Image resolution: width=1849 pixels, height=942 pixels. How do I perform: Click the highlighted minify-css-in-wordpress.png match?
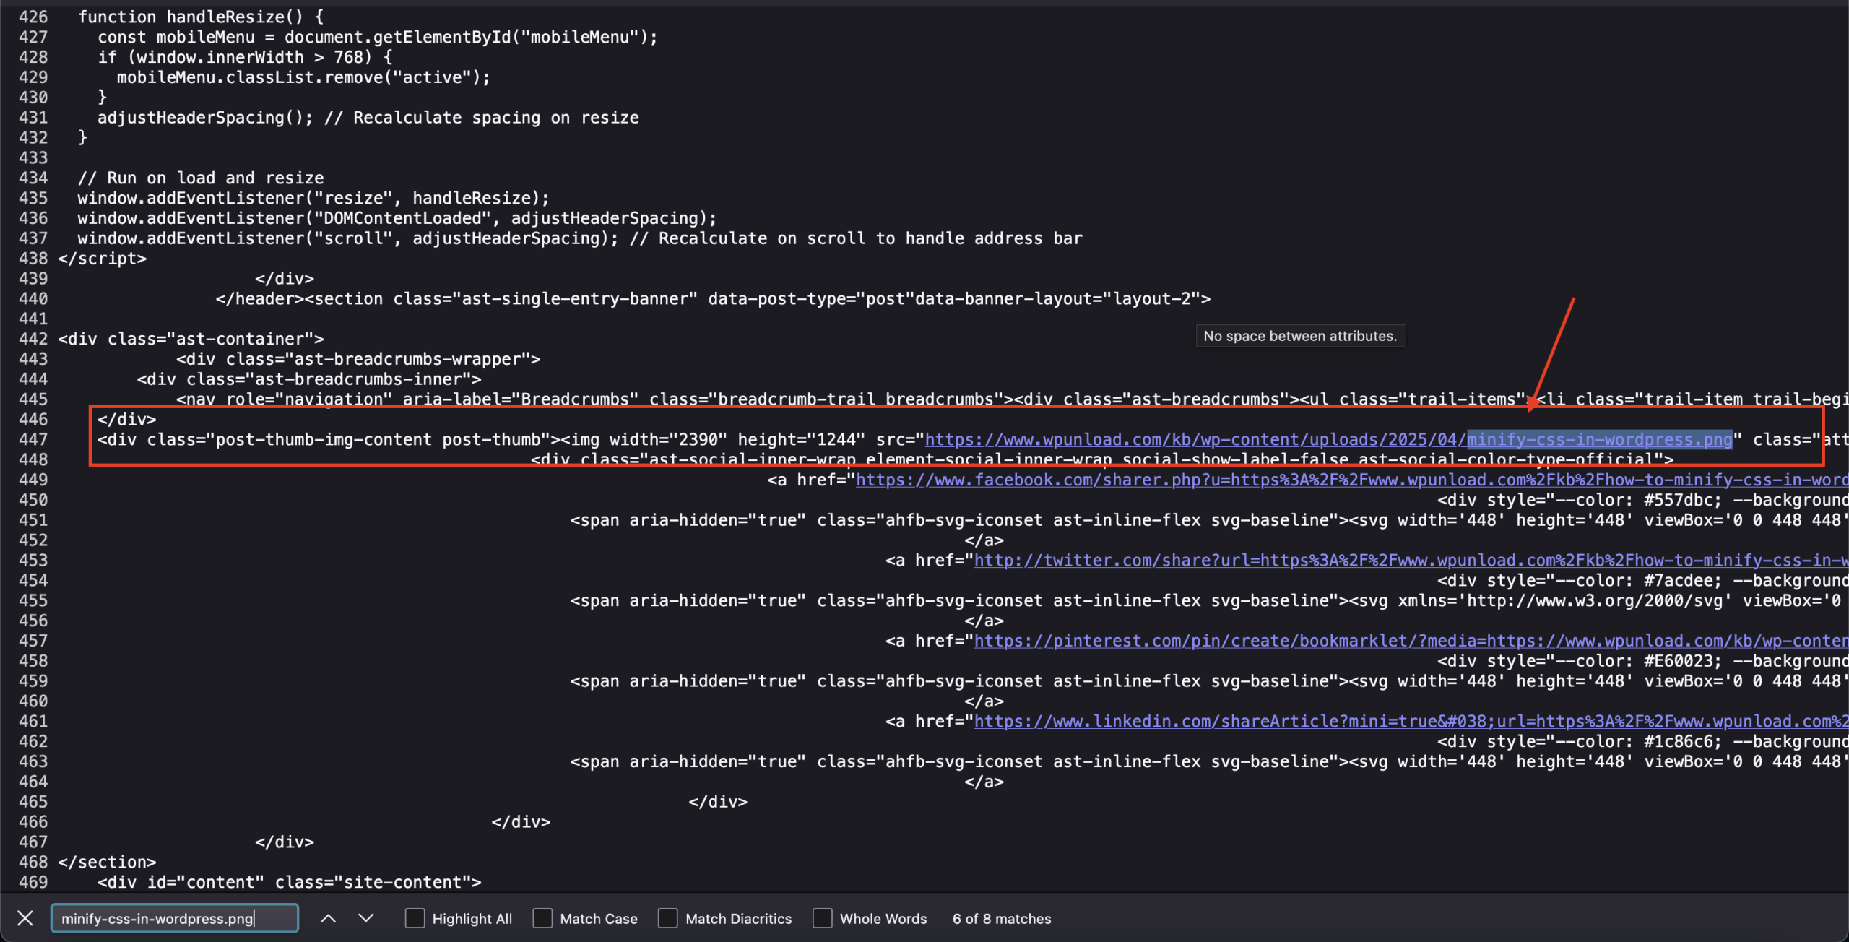pos(1599,439)
